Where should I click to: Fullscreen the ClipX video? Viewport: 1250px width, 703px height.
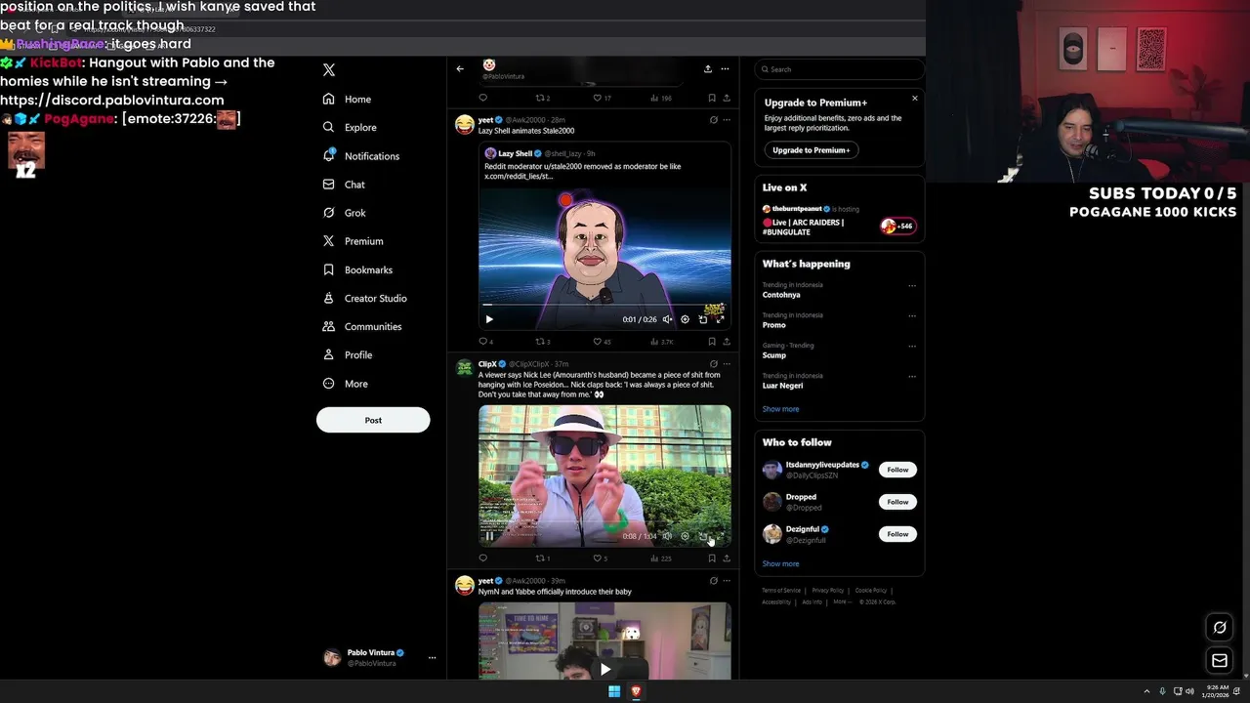coord(720,535)
